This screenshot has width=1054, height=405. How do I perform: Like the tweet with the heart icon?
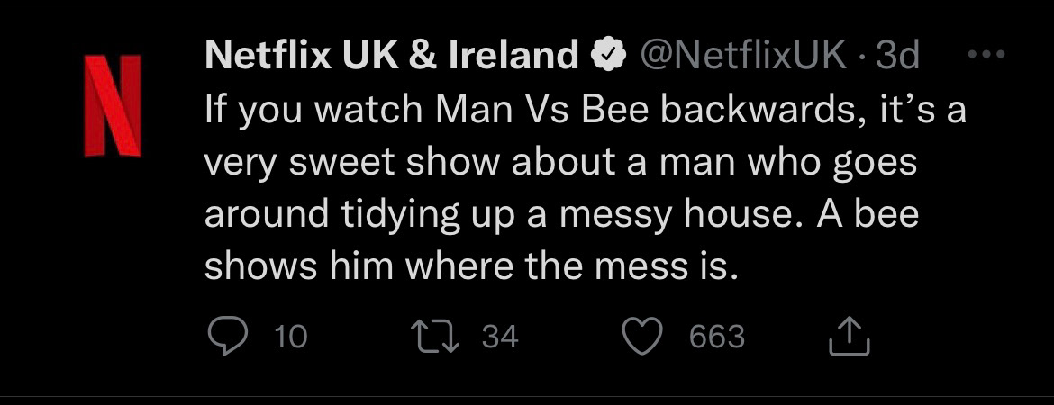click(x=645, y=337)
